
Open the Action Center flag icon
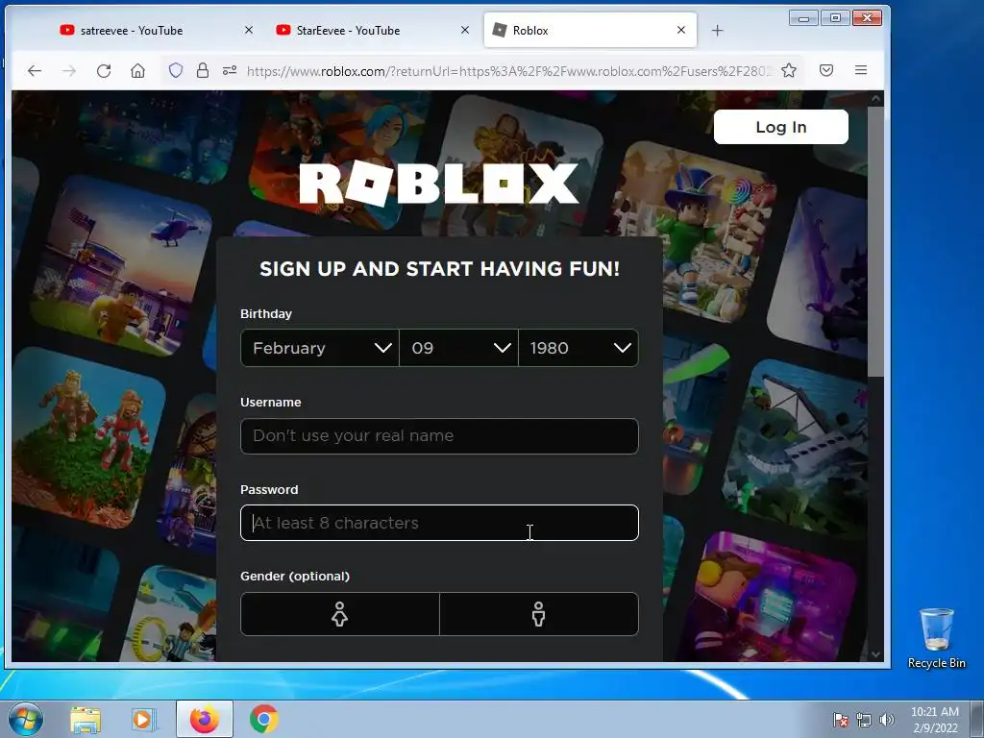click(841, 720)
